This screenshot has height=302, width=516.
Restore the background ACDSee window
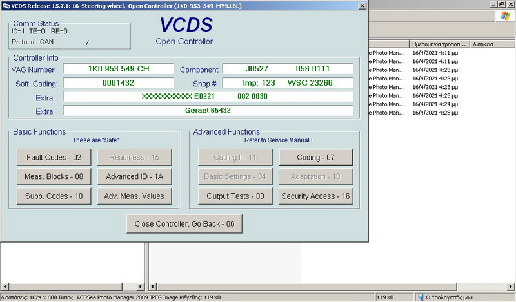point(502,5)
